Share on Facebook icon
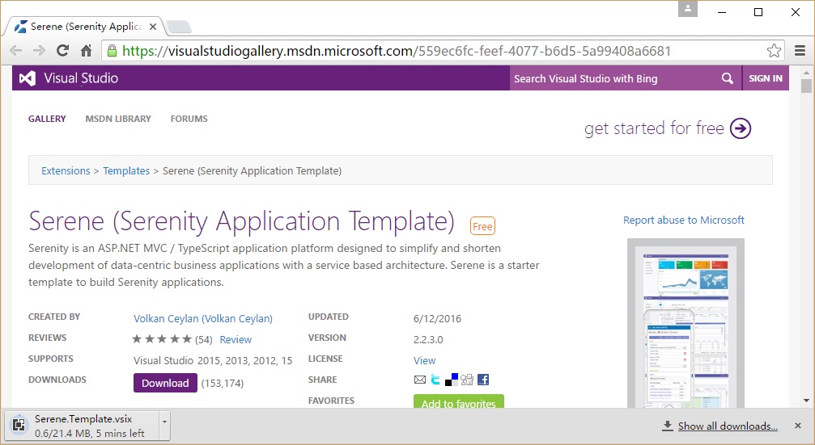 pos(483,380)
